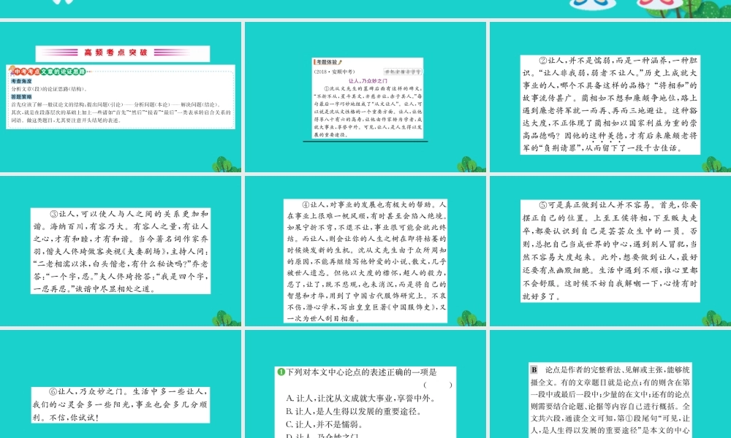Image resolution: width=731 pixels, height=438 pixels.
Task: Open the slide beginning ②让人,并不是懦弱
Action: coord(610,97)
